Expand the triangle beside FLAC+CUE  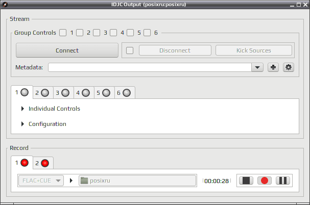pyautogui.click(x=71, y=181)
